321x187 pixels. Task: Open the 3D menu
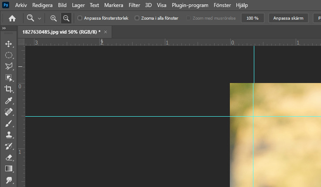[x=148, y=5]
